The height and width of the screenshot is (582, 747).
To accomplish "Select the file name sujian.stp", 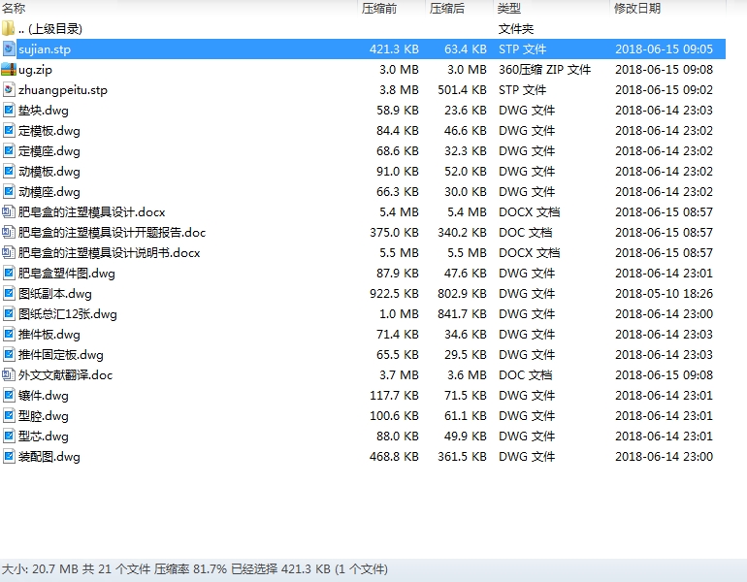I will [x=45, y=49].
